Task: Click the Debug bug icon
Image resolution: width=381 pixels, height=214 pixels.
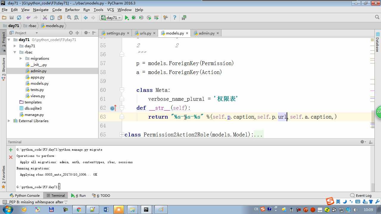Action: 134,18
